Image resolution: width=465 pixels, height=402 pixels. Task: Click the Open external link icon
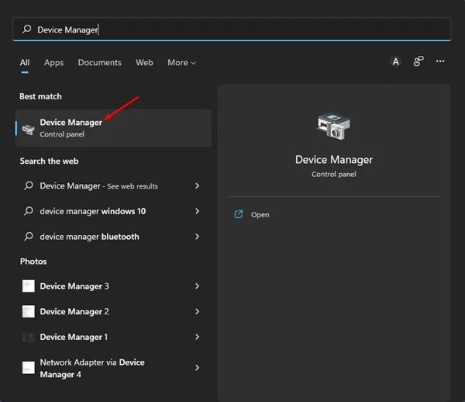click(239, 214)
